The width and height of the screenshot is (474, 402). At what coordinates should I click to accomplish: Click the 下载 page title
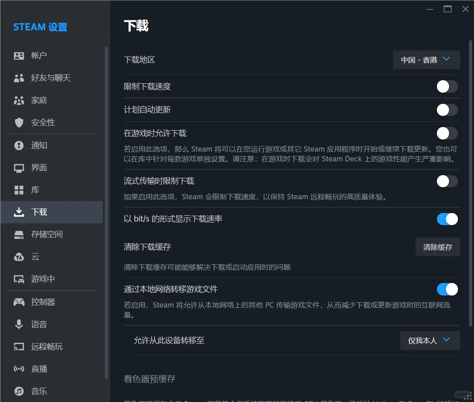[136, 26]
